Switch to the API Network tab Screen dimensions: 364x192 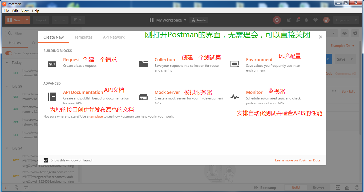114,37
